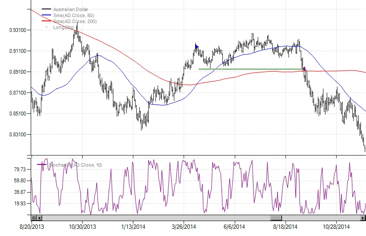Select the Australian Dollar legend label
Image resolution: width=366 pixels, height=236 pixels.
coord(70,9)
